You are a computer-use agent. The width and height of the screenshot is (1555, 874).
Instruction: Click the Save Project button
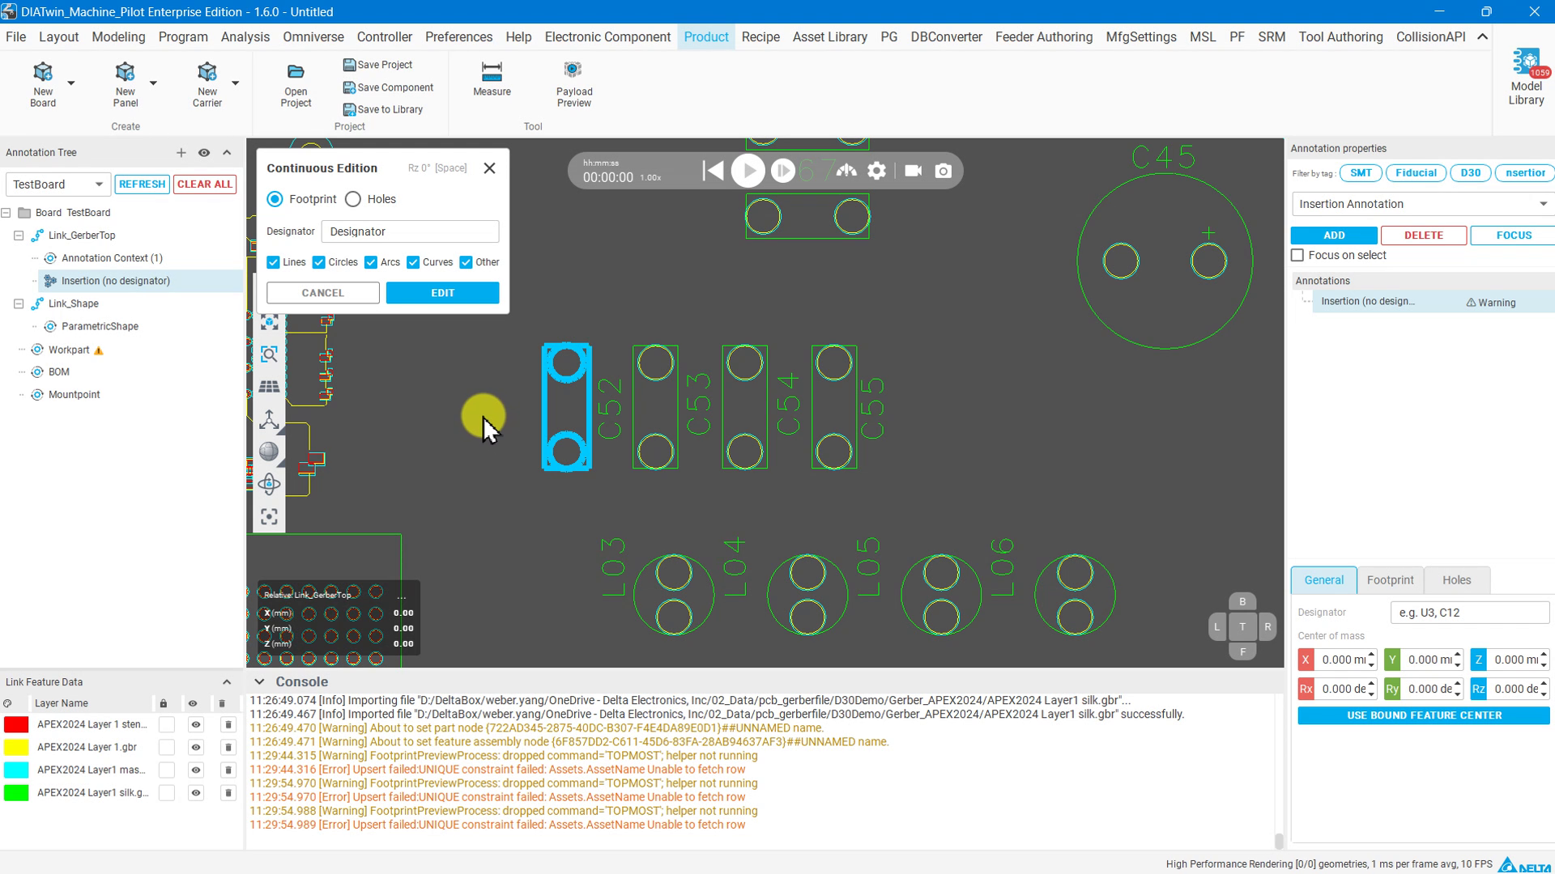(x=377, y=65)
